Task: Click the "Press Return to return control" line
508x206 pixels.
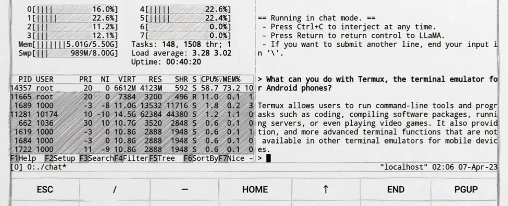Action: point(353,36)
